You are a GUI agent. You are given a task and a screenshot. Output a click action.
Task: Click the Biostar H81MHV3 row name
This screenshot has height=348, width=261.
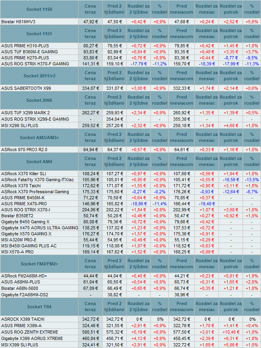[18, 22]
